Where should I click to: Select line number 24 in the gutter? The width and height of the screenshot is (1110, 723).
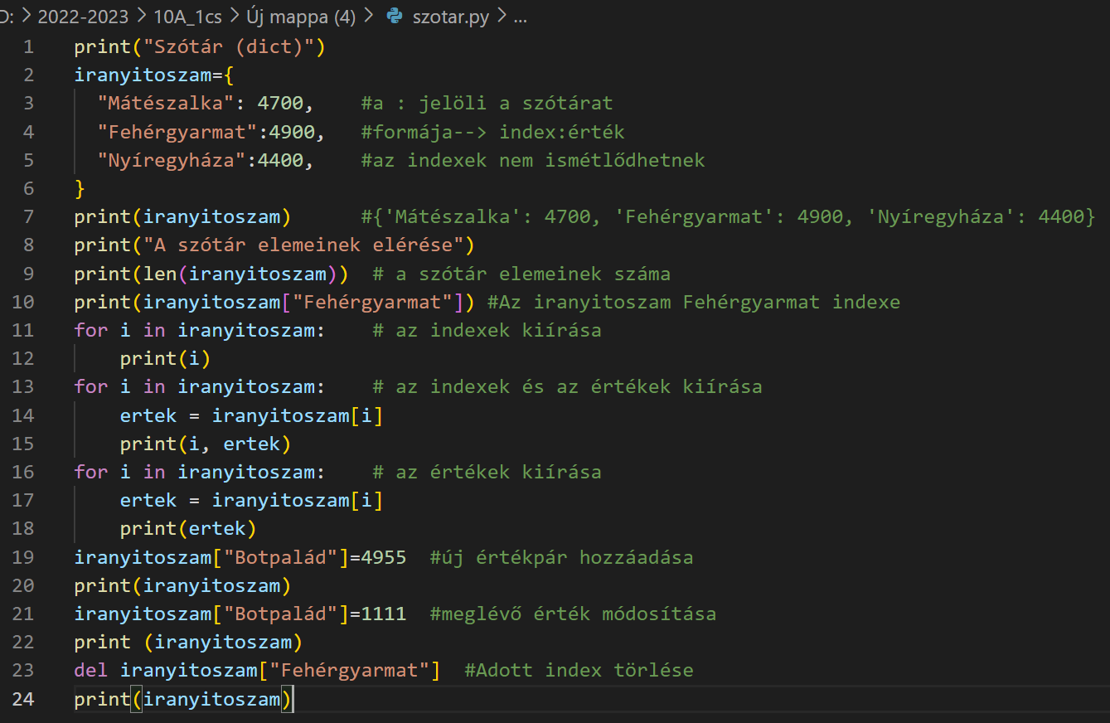pyautogui.click(x=24, y=699)
